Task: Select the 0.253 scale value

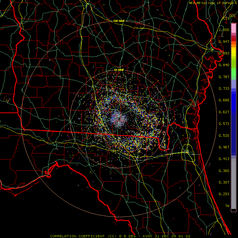Action: pyautogui.click(x=224, y=194)
